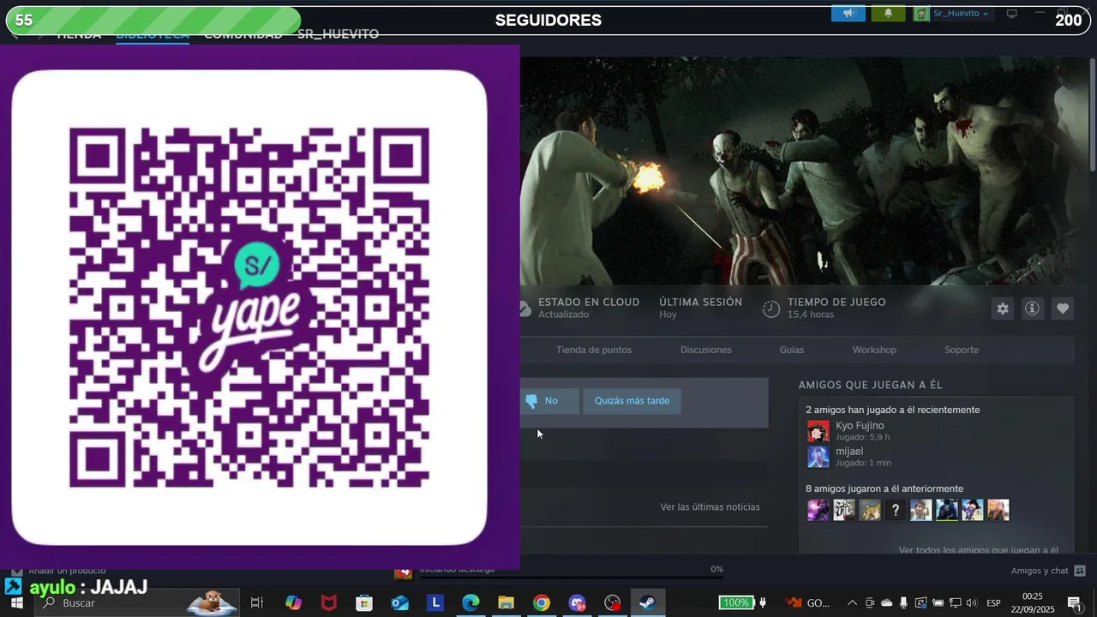Open Amigos y chat panel
The width and height of the screenshot is (1097, 617).
(1048, 571)
